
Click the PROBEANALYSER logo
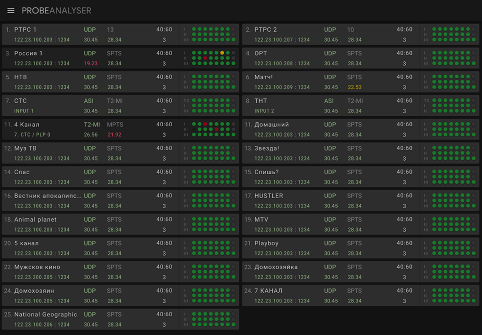click(x=56, y=11)
